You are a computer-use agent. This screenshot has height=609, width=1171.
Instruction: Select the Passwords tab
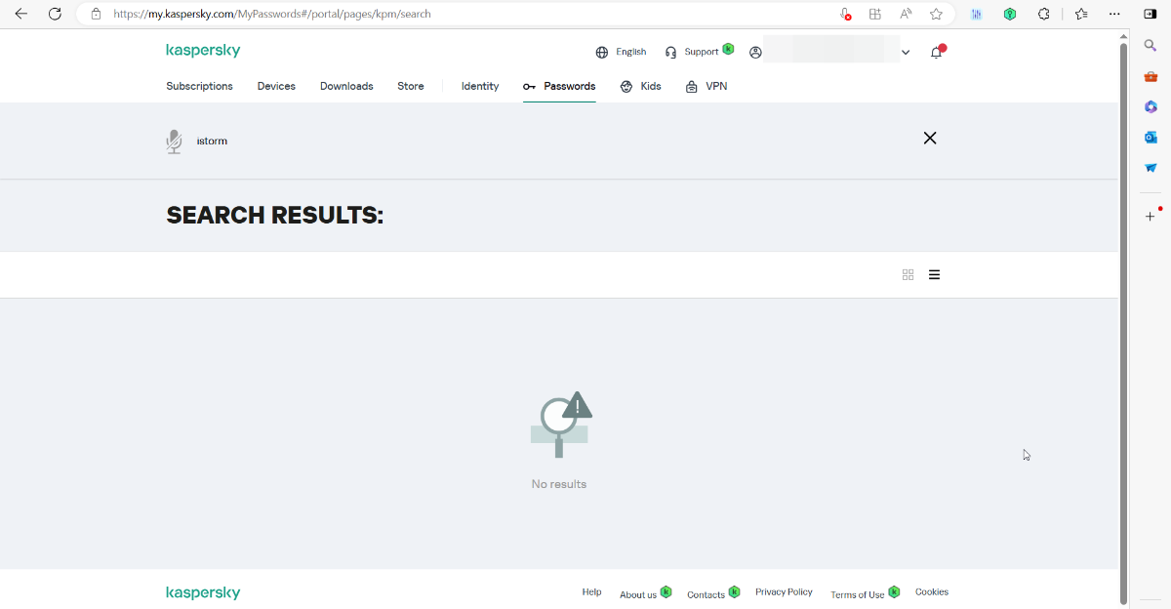coord(559,86)
